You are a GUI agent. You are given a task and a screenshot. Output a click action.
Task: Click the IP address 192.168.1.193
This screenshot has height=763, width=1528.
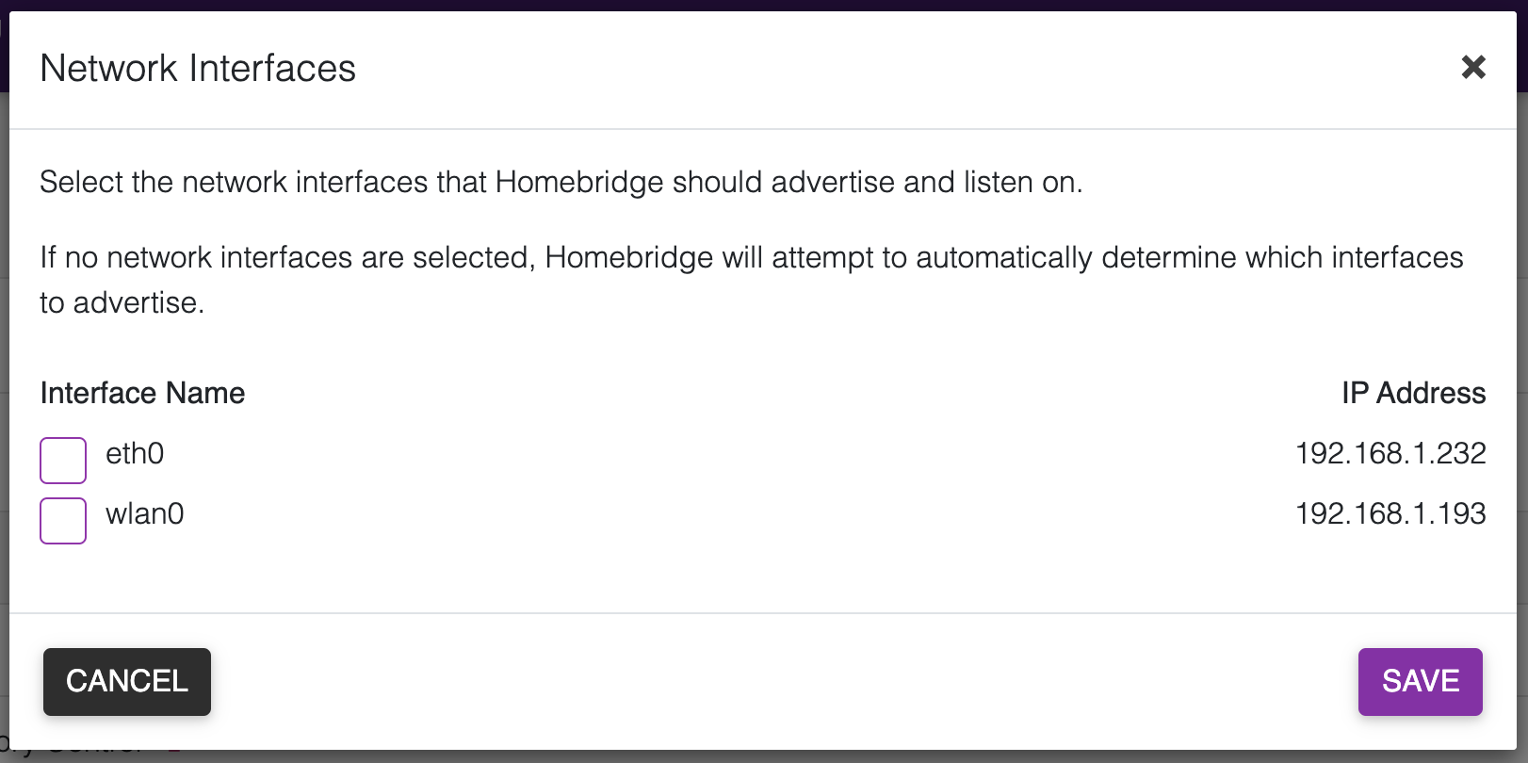click(x=1391, y=513)
